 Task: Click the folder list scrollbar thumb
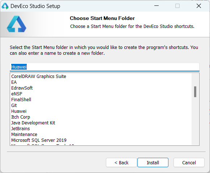(x=195, y=92)
